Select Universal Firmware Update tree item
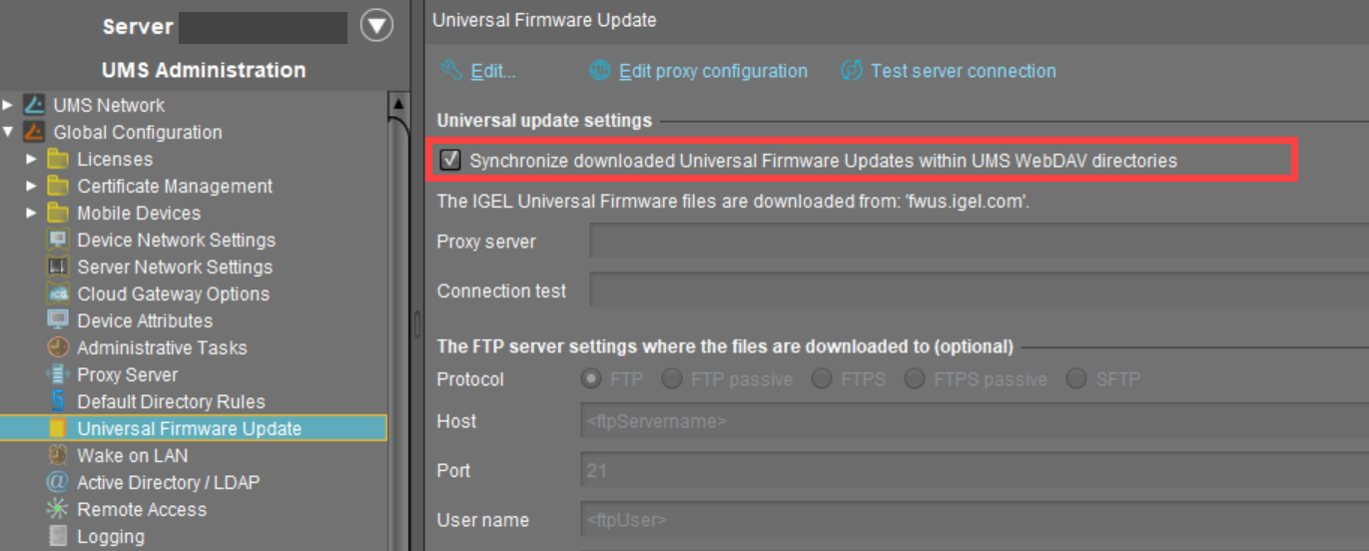The height and width of the screenshot is (551, 1369). click(189, 428)
